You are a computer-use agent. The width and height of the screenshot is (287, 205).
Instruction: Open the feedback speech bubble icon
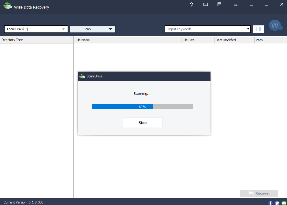pos(219,4)
